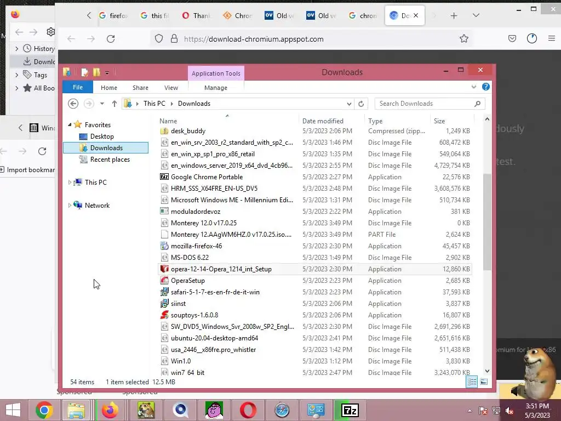
Task: Select the ubuntu-20.04-desktop-amd64 file
Action: pos(314,338)
